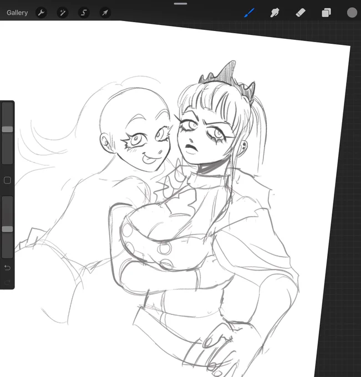
Task: Select the Eraser tool
Action: click(x=301, y=13)
